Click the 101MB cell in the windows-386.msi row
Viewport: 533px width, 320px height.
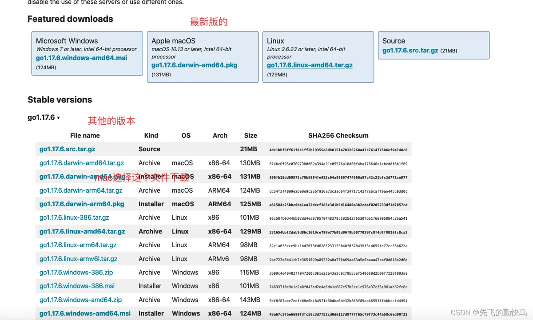(x=250, y=286)
